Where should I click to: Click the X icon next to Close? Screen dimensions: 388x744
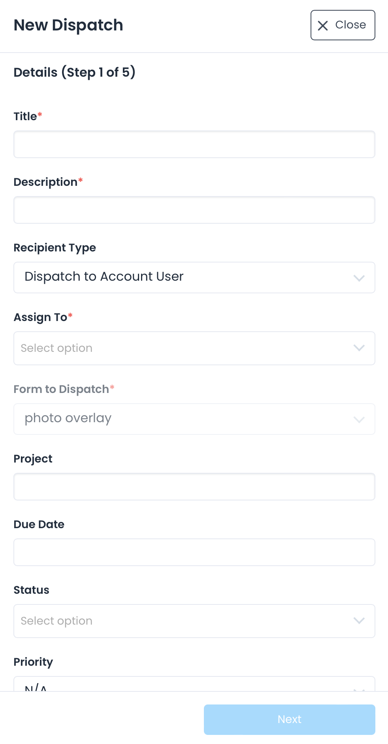pos(323,25)
